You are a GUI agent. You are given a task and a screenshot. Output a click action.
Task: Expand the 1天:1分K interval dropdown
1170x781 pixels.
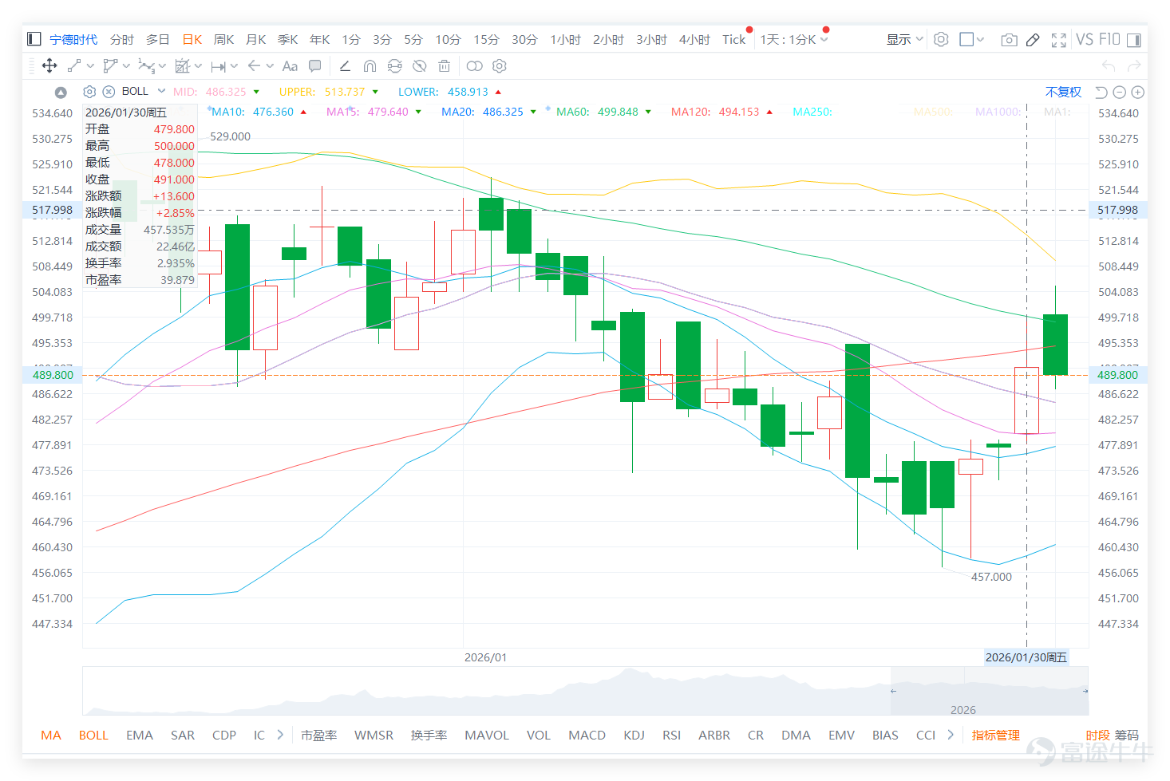(x=824, y=39)
